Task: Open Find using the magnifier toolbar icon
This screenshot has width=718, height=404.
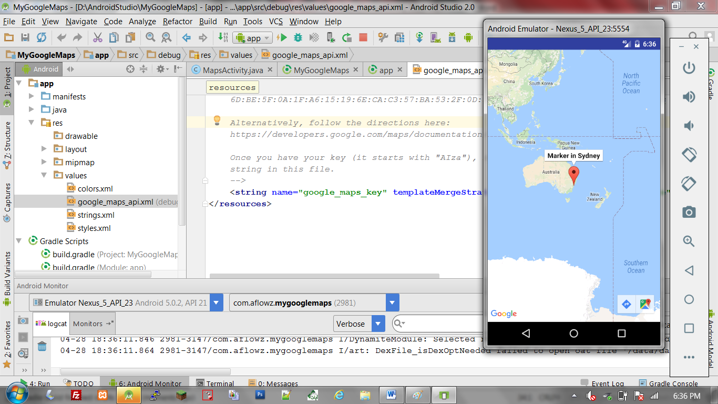Action: [x=150, y=37]
